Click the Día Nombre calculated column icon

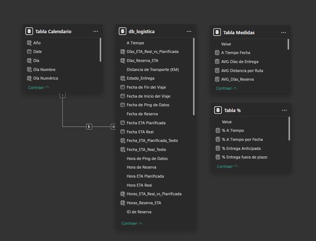[29, 70]
